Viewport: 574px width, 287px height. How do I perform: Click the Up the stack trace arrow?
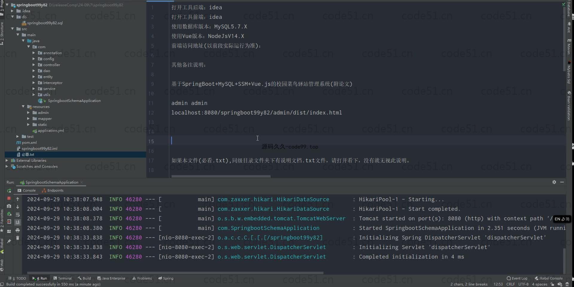(x=18, y=199)
